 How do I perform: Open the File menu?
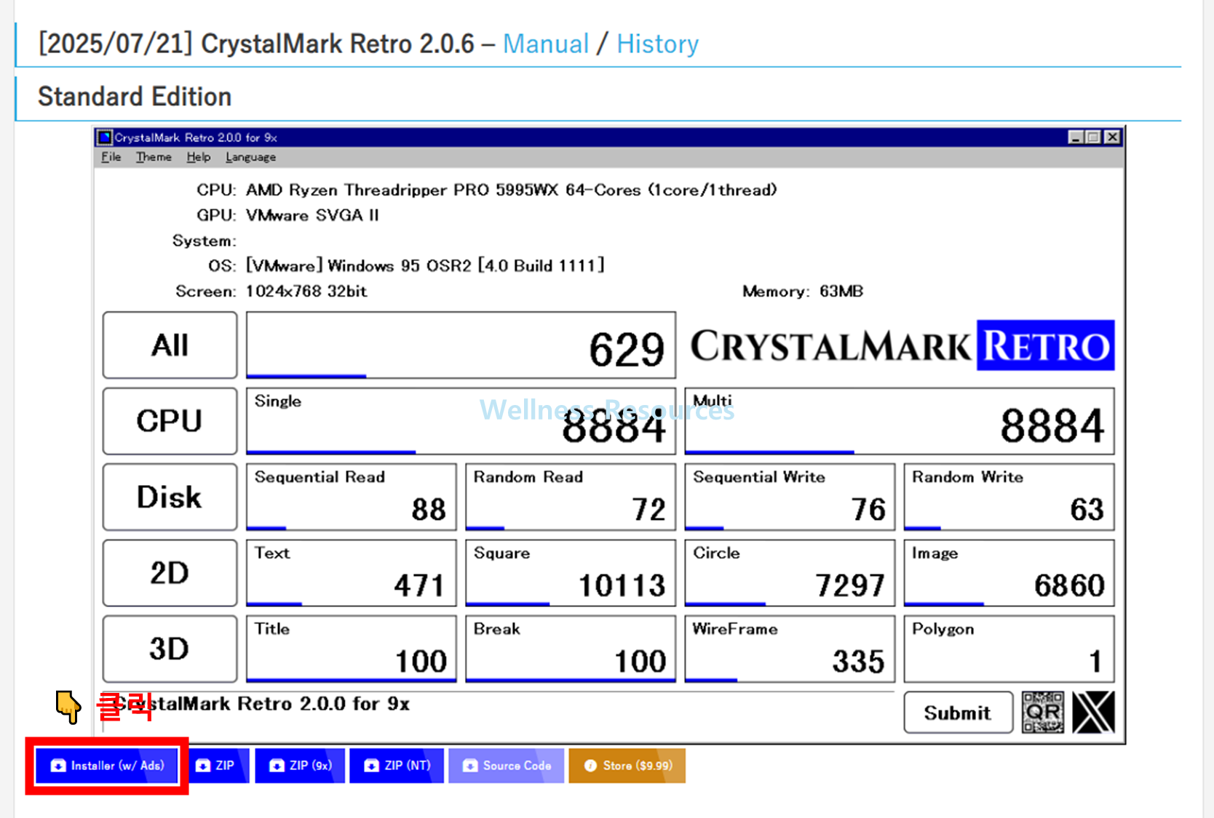(111, 157)
